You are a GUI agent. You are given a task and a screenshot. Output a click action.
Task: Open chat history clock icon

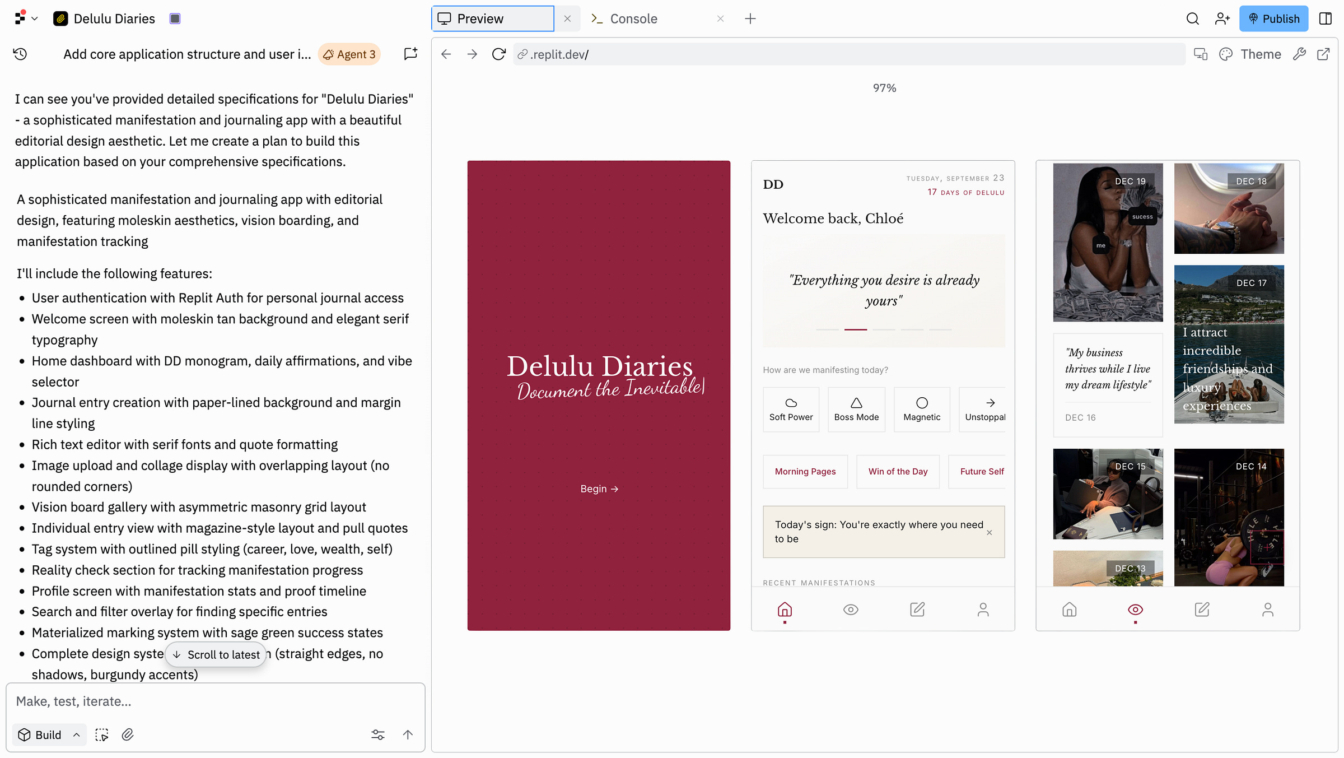(x=20, y=54)
